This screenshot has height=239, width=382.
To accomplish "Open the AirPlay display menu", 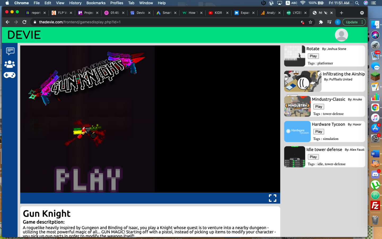I will (280, 3).
